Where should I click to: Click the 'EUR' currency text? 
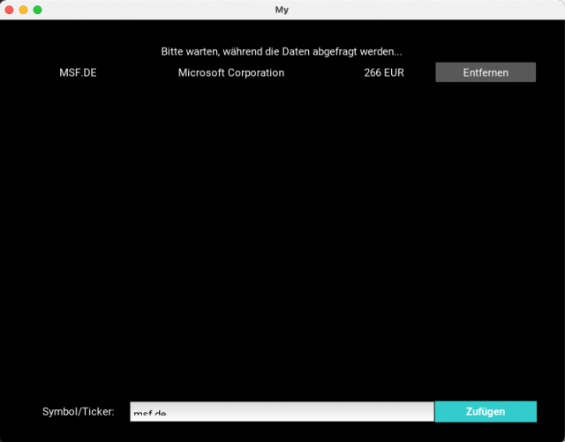(x=393, y=72)
